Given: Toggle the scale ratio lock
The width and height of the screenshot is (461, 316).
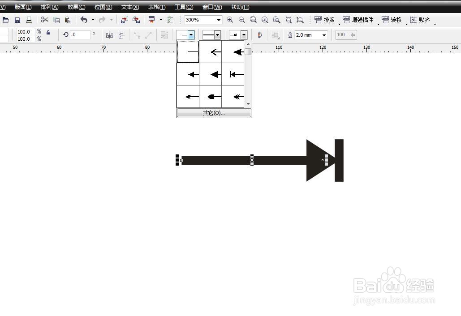Looking at the screenshot, I should click(x=47, y=32).
